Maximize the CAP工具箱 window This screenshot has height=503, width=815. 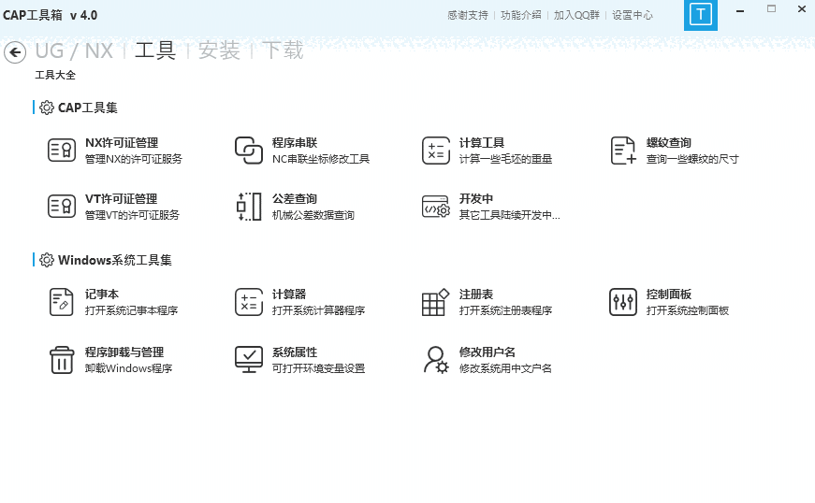point(771,8)
